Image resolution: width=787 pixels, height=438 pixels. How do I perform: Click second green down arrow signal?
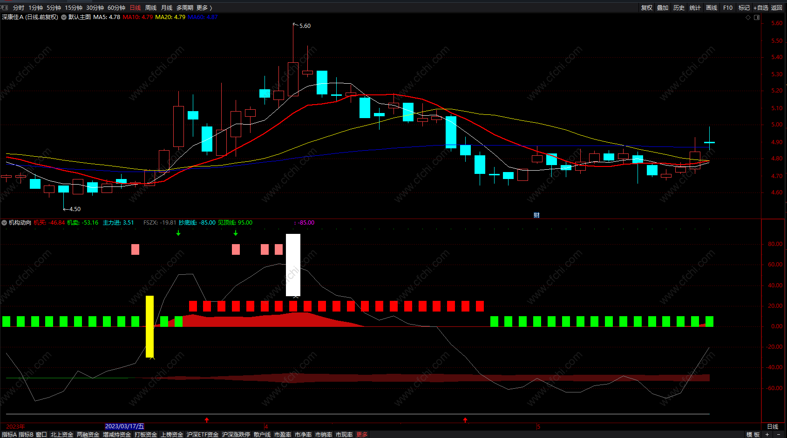click(x=236, y=232)
